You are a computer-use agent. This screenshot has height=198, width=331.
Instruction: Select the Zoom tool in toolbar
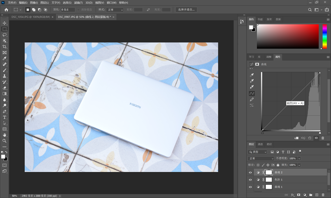point(5,141)
